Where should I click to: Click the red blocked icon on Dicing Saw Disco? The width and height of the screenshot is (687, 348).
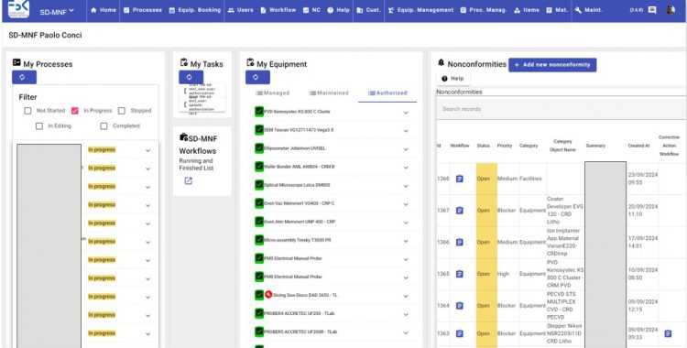tap(268, 295)
